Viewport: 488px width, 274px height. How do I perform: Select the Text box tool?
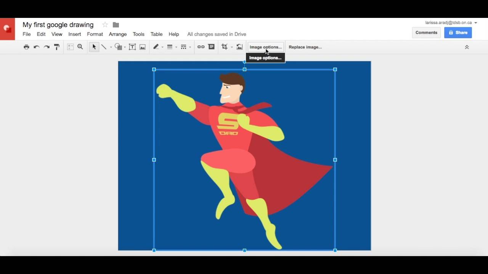click(x=132, y=47)
